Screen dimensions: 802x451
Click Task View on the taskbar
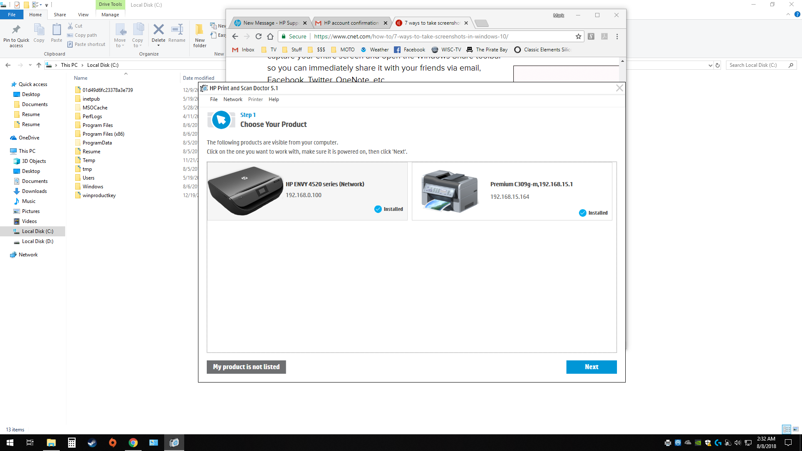tap(30, 443)
